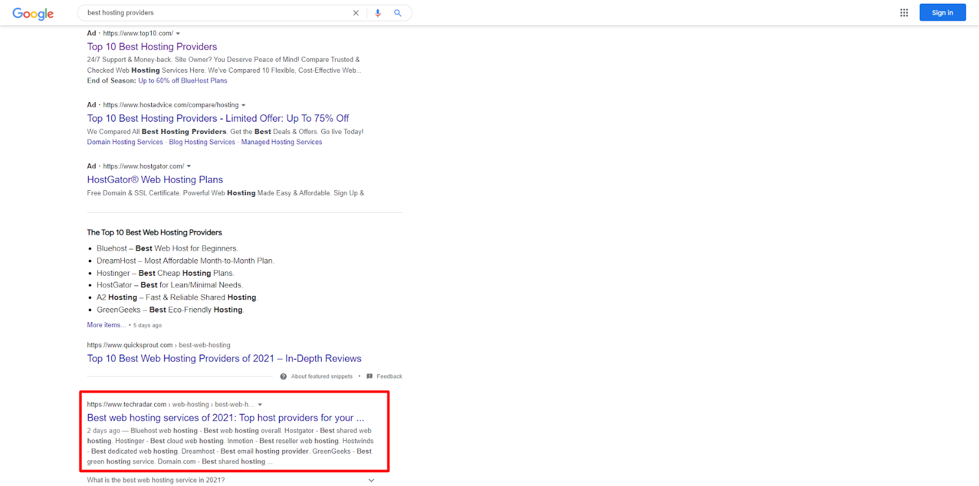Image resolution: width=979 pixels, height=486 pixels.
Task: Clear the search box with the X icon
Action: [x=355, y=13]
